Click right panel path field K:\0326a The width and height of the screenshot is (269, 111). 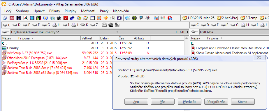[234, 32]
